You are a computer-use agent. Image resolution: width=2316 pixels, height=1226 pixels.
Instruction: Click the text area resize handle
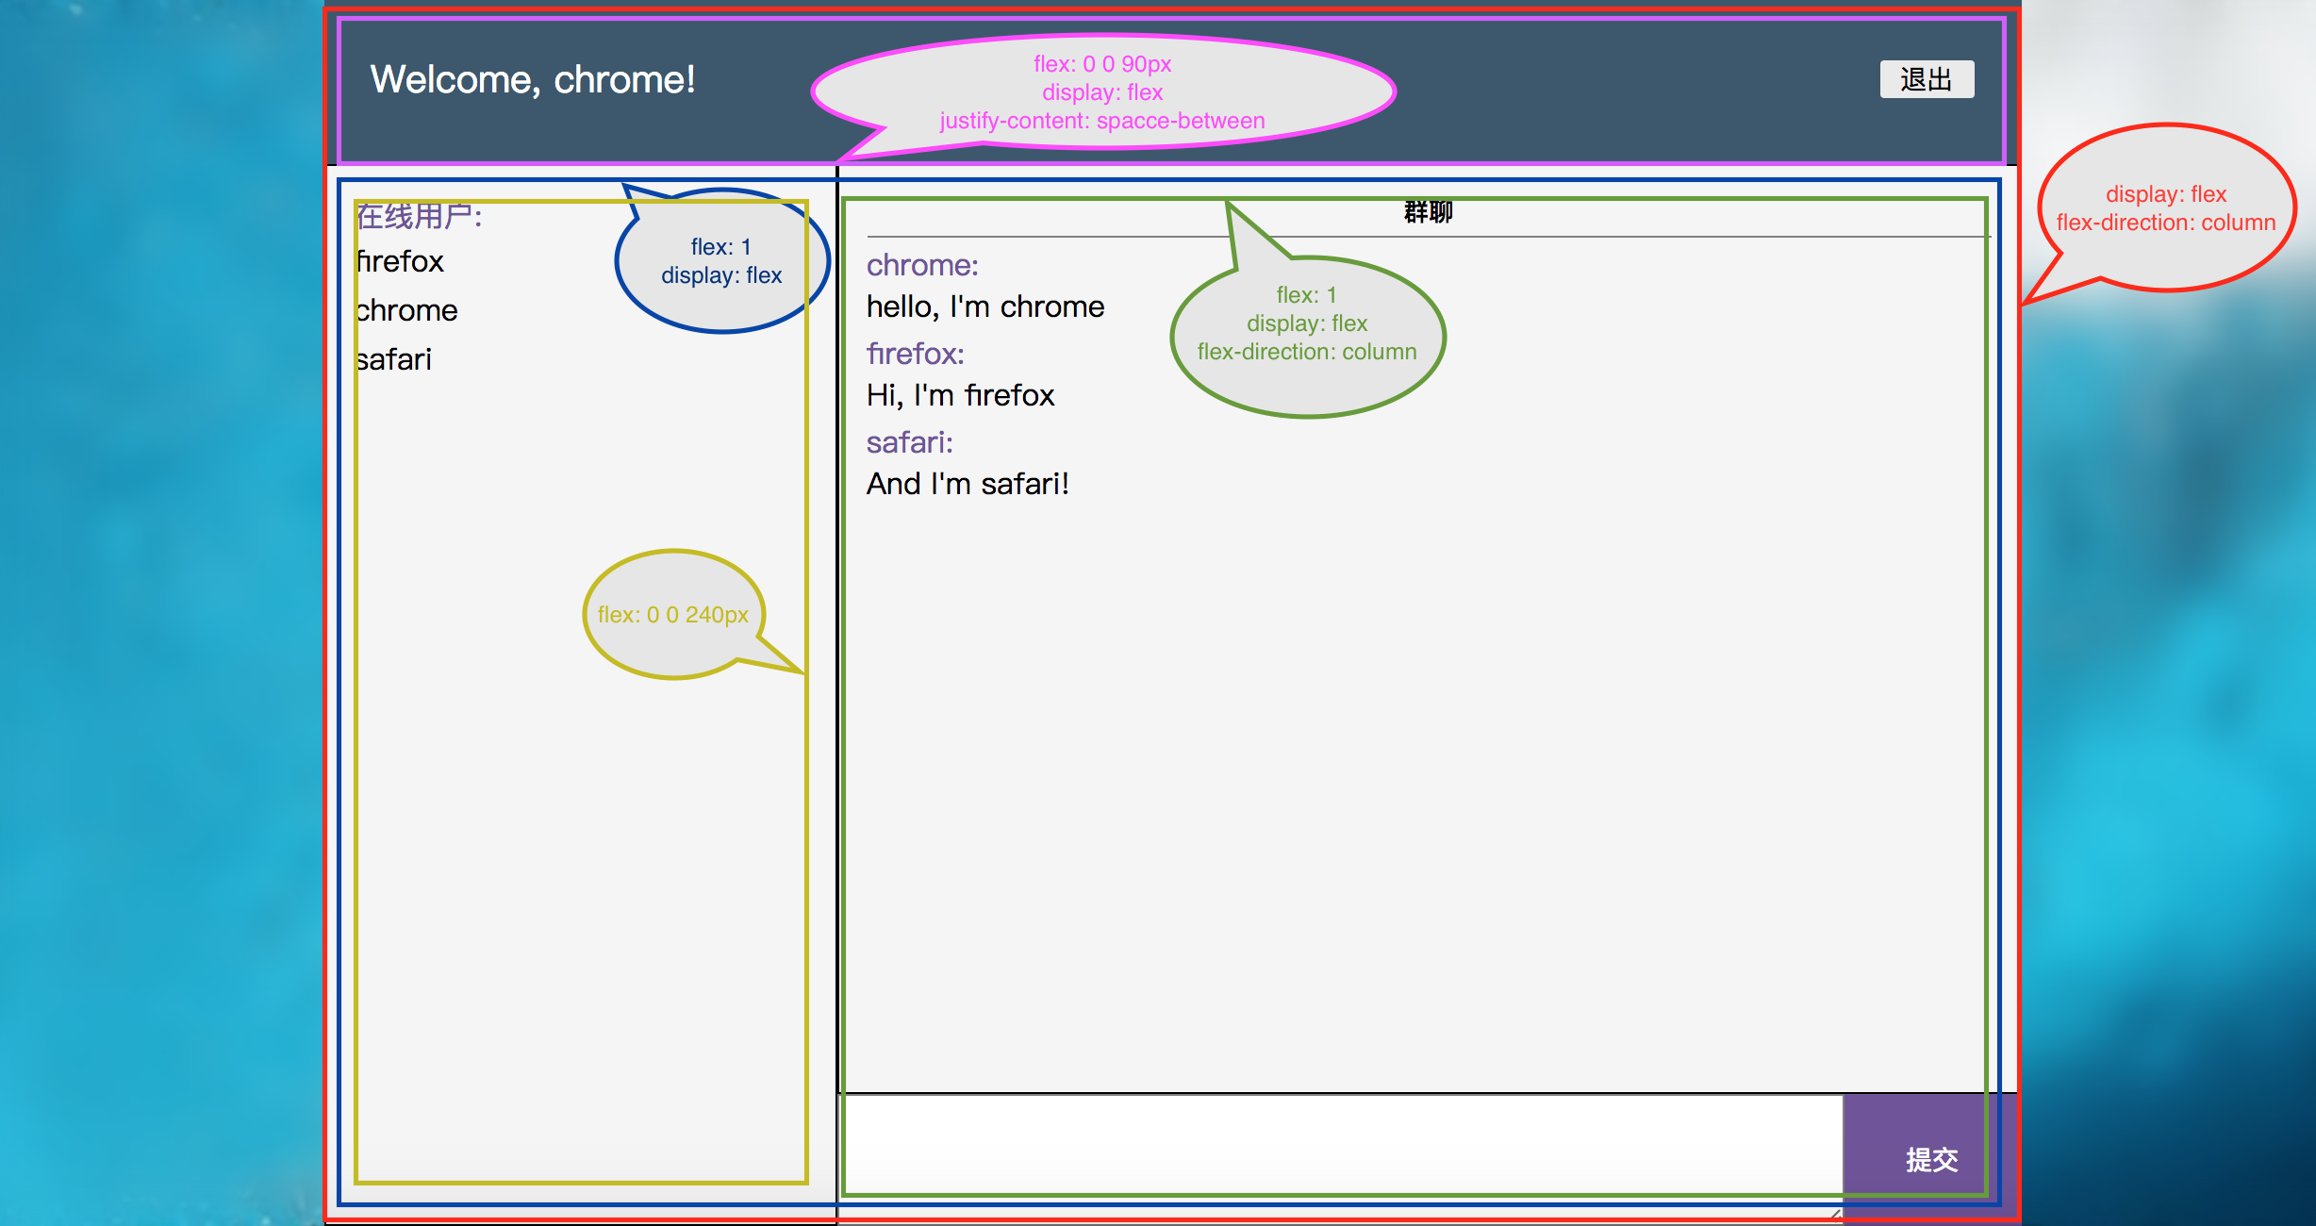(1835, 1215)
